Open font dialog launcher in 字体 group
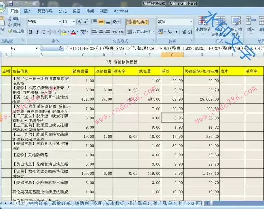The image size is (264, 209). (x=87, y=40)
